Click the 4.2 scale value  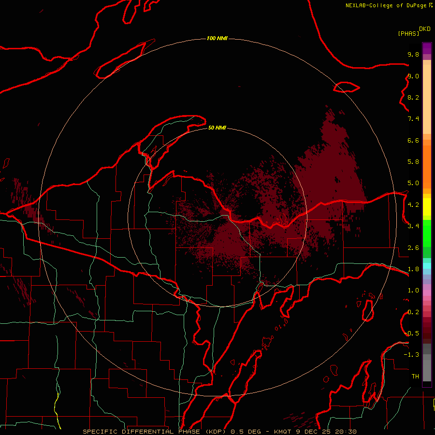tap(413, 205)
